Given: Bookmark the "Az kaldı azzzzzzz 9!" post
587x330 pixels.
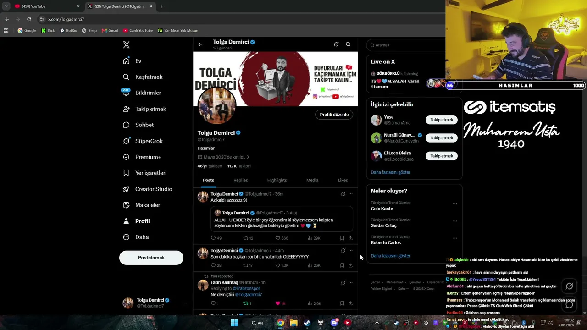Looking at the screenshot, I should click(342, 238).
